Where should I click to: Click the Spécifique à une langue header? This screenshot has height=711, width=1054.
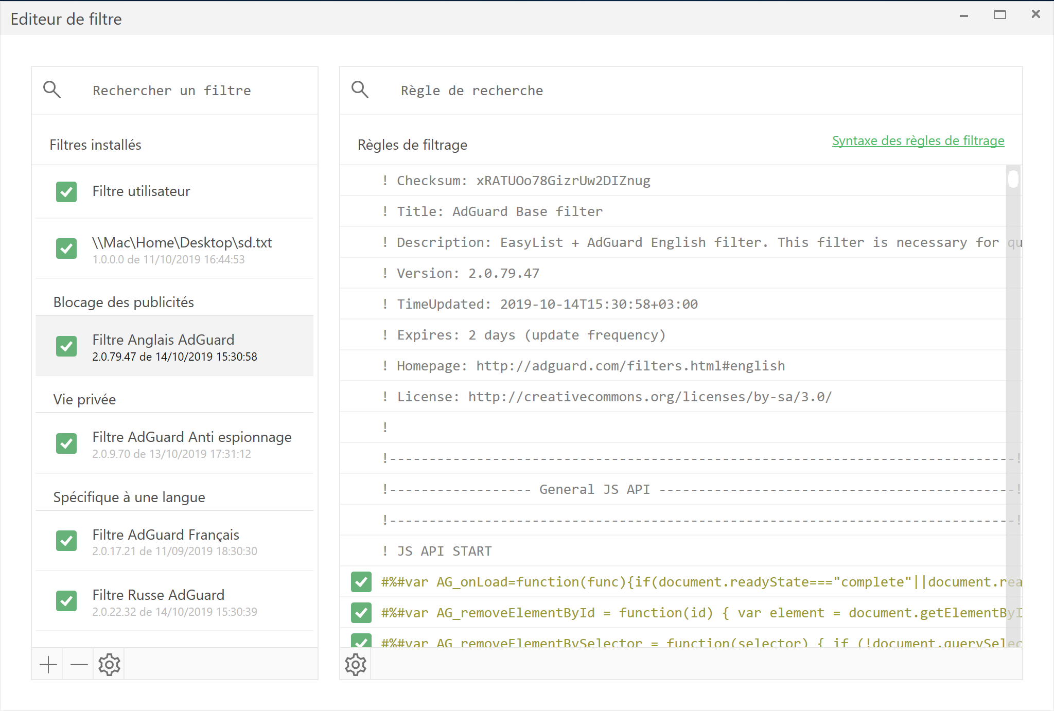click(129, 497)
